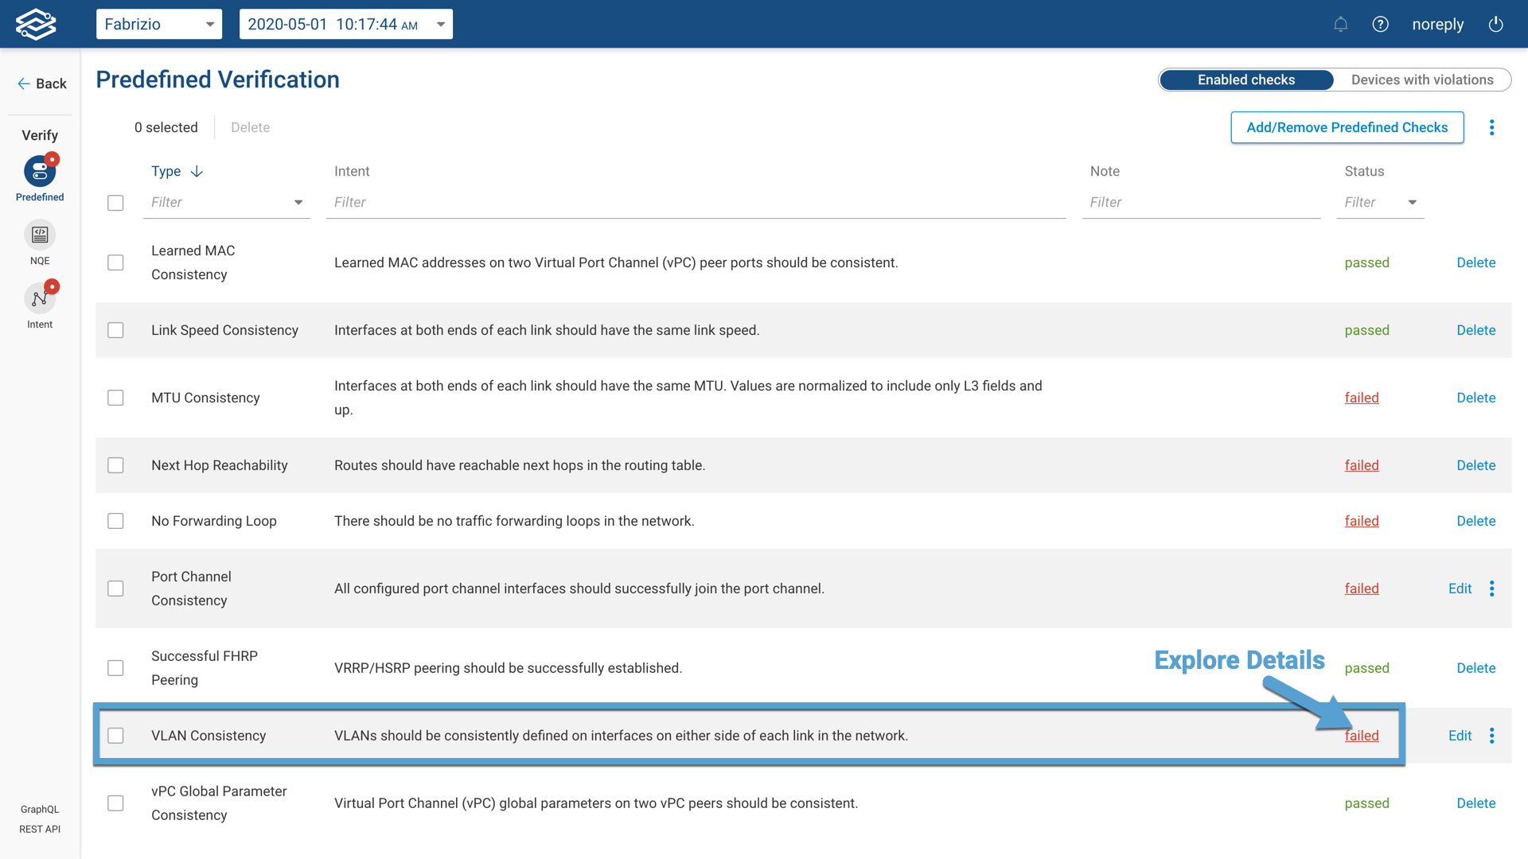Check the MTU Consistency row checkbox

coord(115,398)
